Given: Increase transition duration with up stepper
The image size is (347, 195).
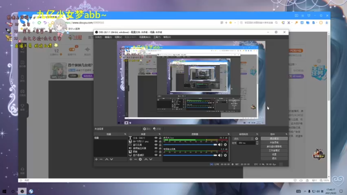Looking at the screenshot, I should 257,142.
